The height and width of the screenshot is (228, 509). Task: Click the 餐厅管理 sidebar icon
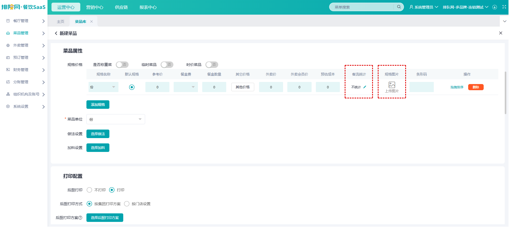coord(8,21)
